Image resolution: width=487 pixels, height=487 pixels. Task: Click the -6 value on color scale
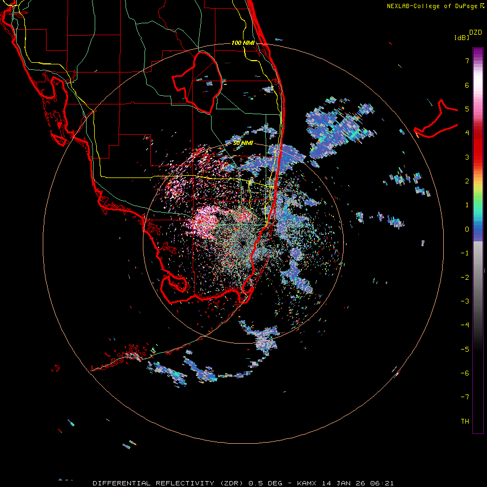pos(465,373)
